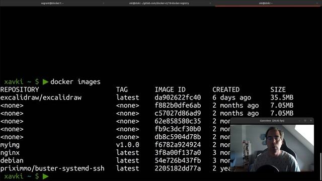Click '2 months ago' in the f882b0dfe6ab row
Screen dimensions: 322x181
pos(235,106)
